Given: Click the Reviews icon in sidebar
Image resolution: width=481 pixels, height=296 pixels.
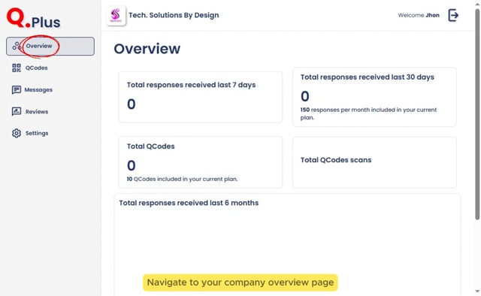Looking at the screenshot, I should click(17, 111).
